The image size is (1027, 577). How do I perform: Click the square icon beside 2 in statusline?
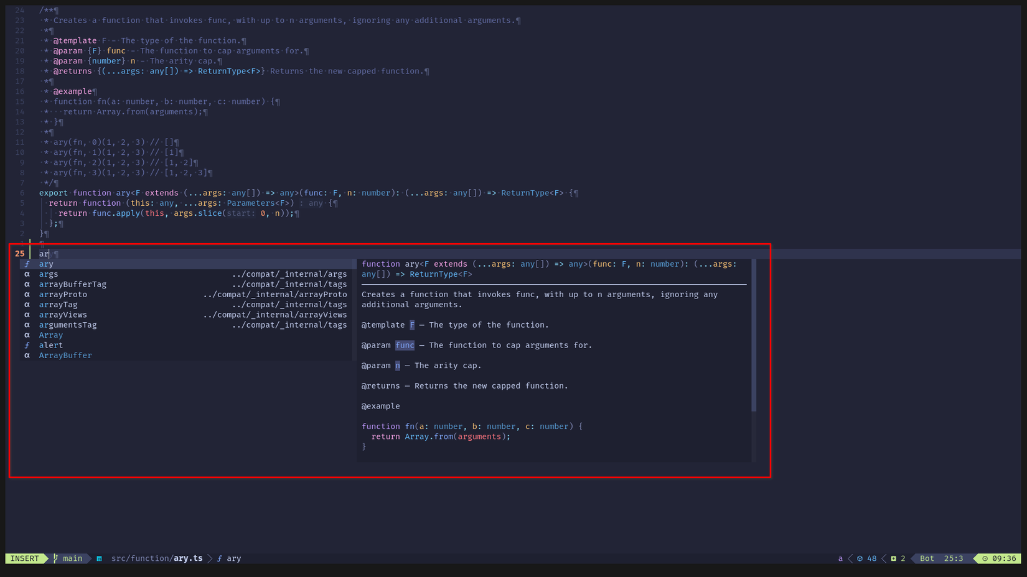click(893, 558)
